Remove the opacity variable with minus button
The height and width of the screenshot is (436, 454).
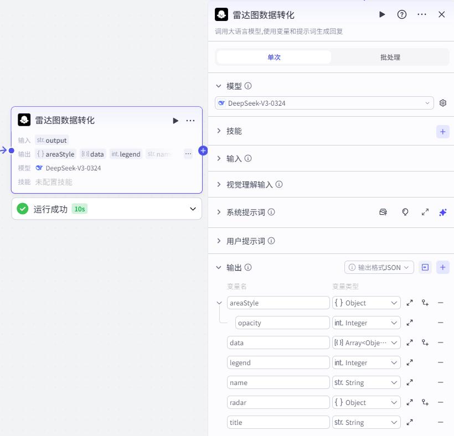pyautogui.click(x=441, y=323)
